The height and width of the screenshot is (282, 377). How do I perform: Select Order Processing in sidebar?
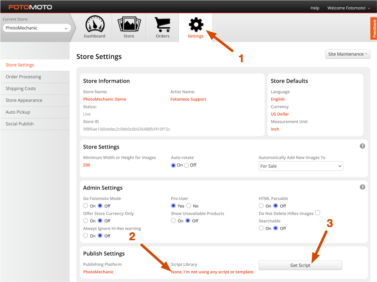click(x=35, y=77)
